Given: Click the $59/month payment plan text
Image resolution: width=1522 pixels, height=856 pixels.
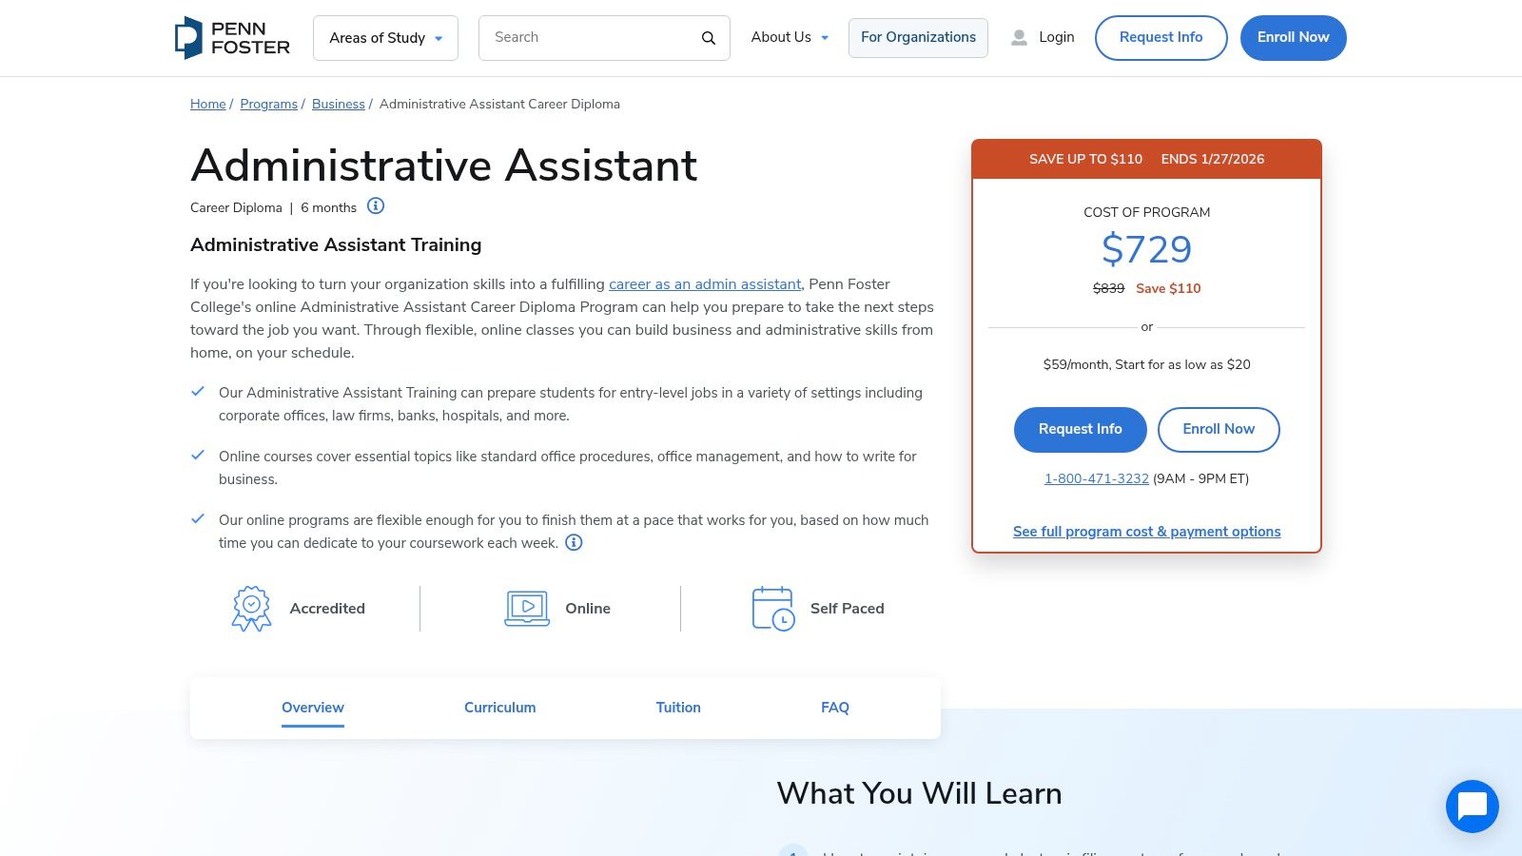Looking at the screenshot, I should 1147,364.
